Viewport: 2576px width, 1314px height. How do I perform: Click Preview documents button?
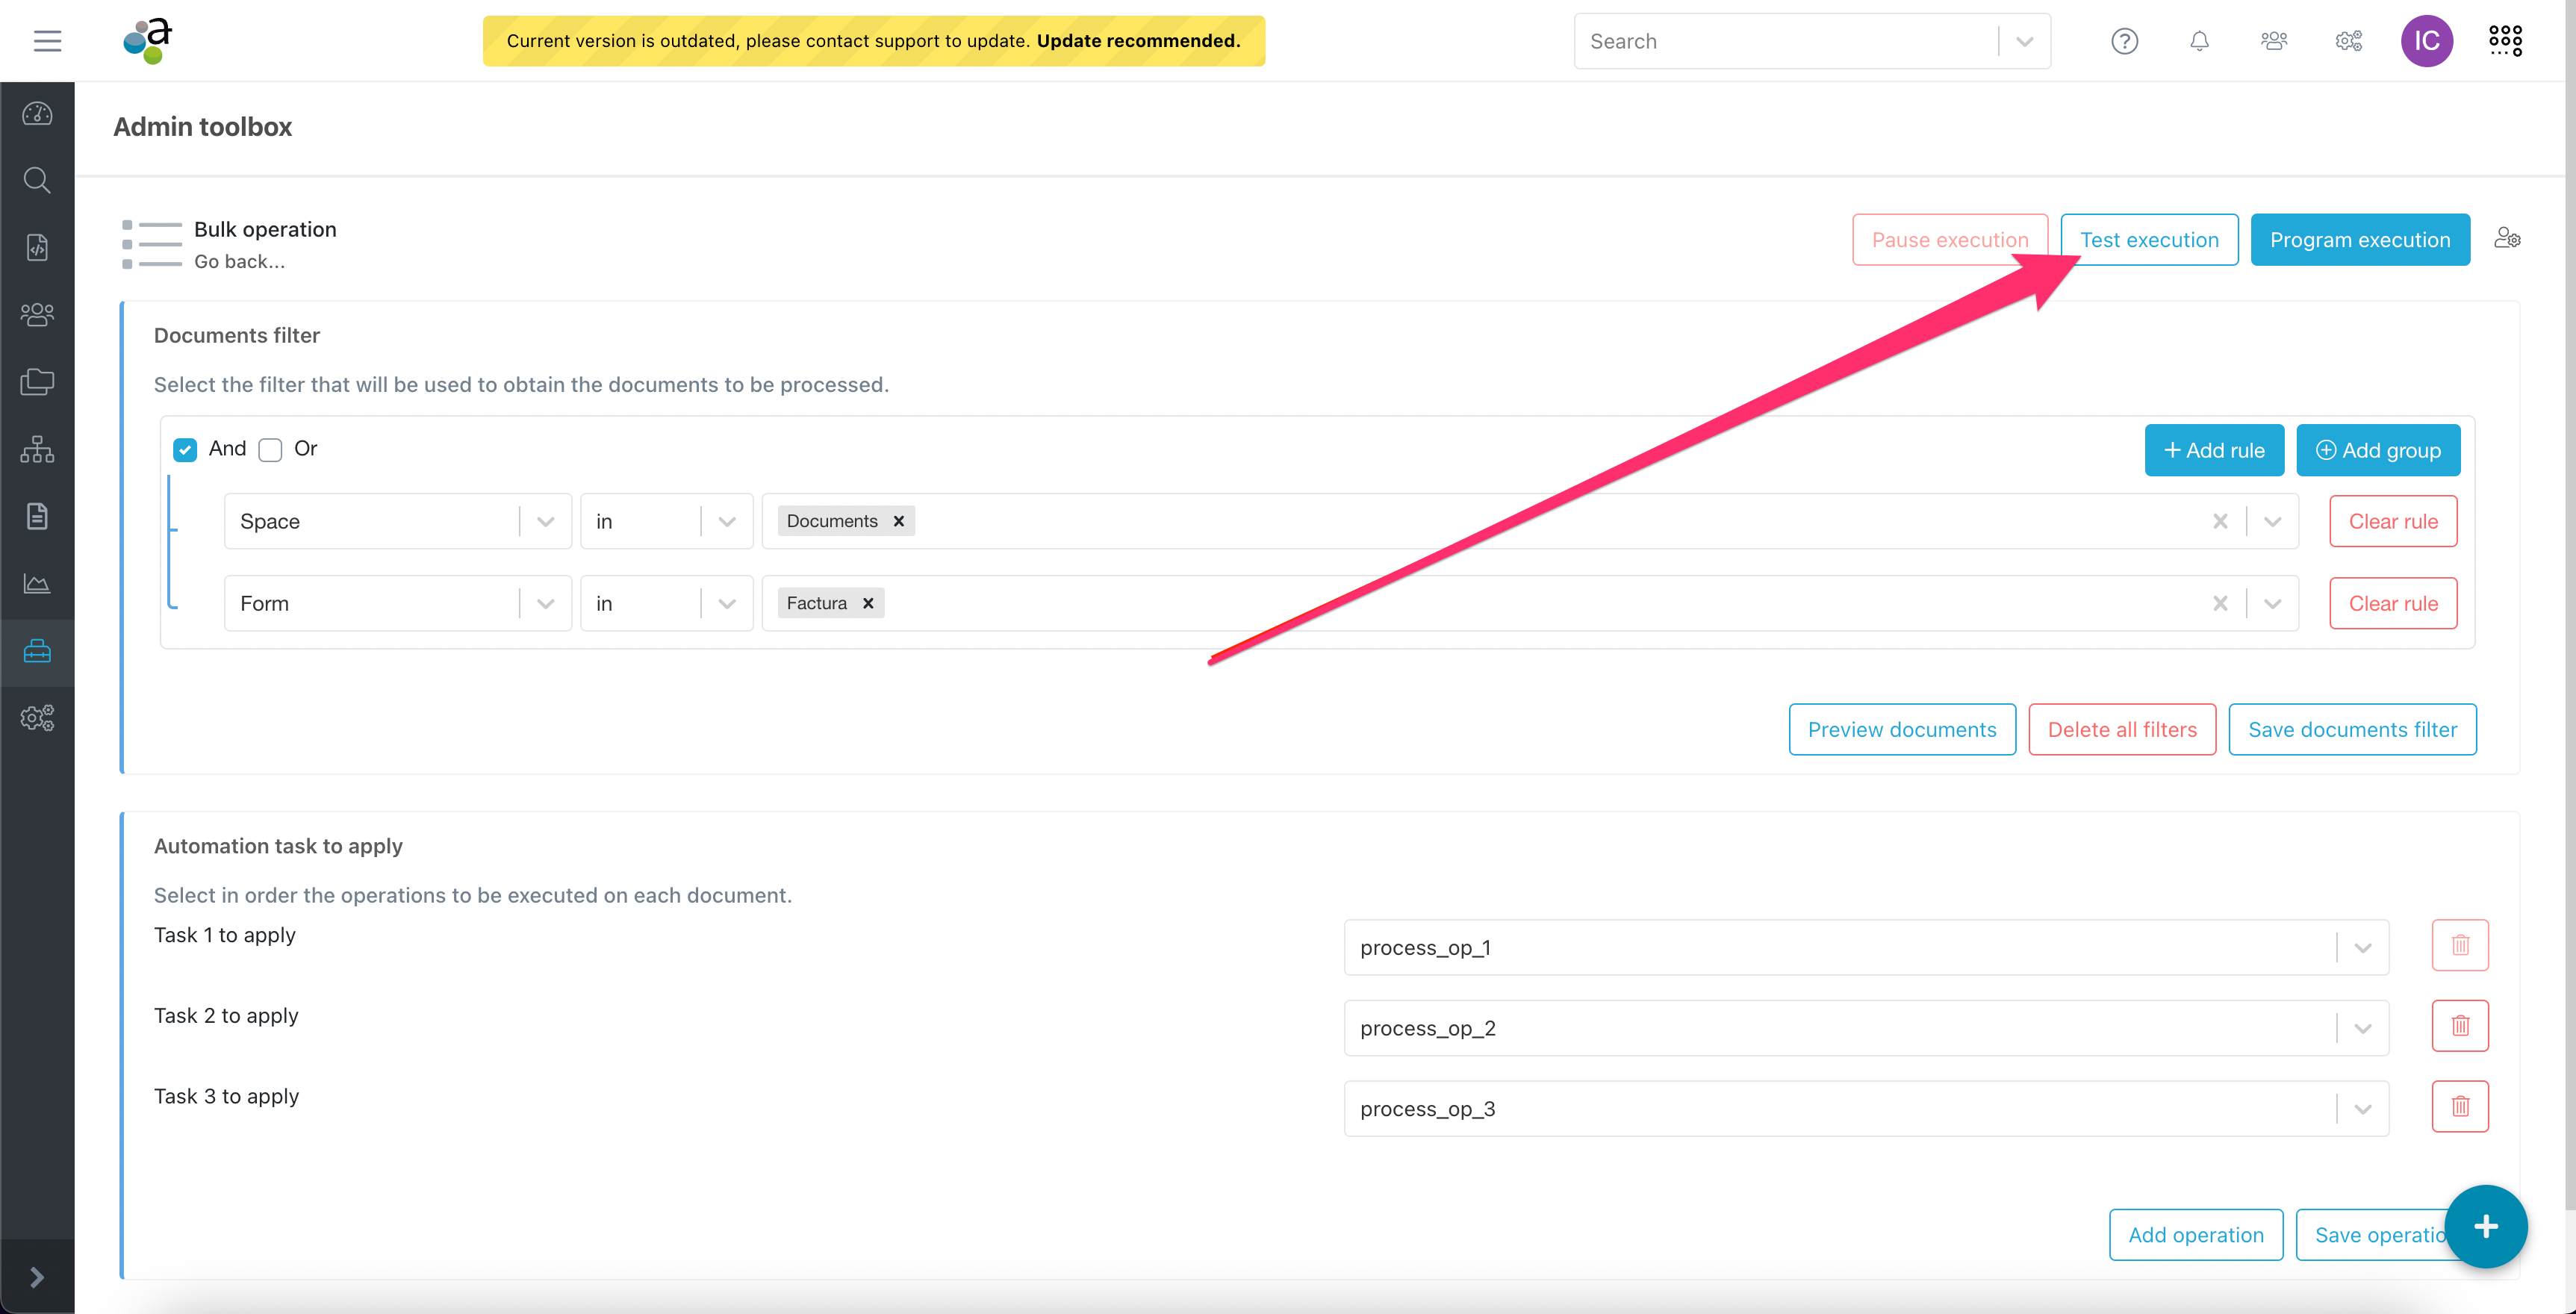coord(1901,729)
